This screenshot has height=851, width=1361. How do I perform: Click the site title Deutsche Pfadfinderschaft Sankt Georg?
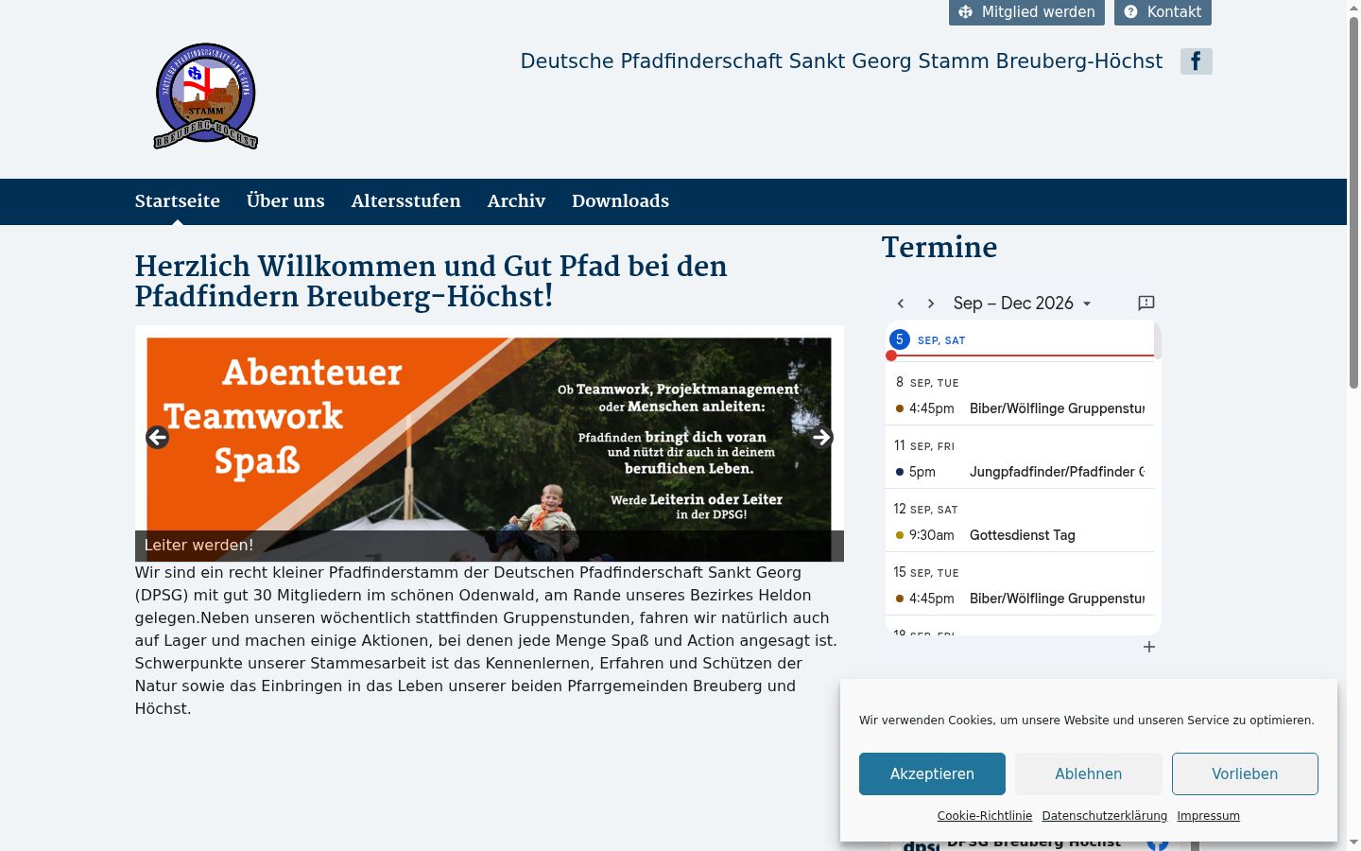[841, 61]
